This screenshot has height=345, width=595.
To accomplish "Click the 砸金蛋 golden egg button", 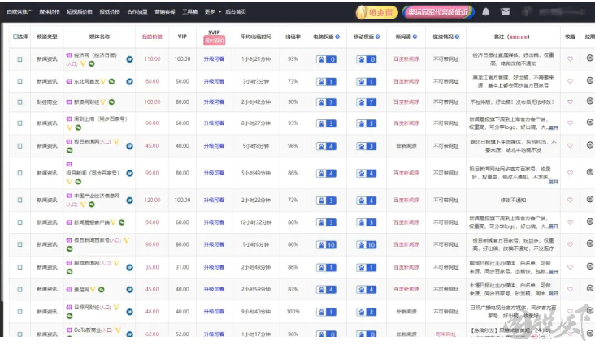I will point(376,12).
